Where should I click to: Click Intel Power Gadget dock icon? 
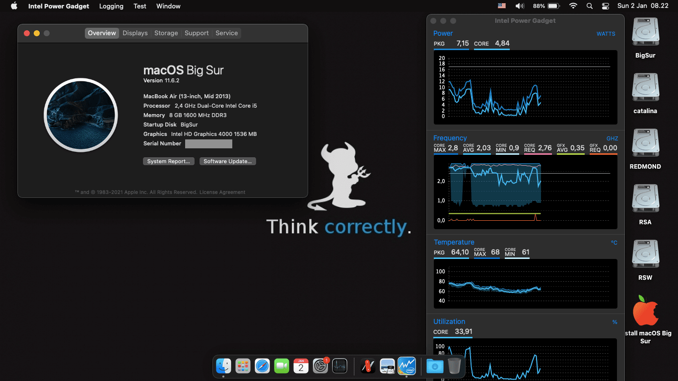point(407,366)
